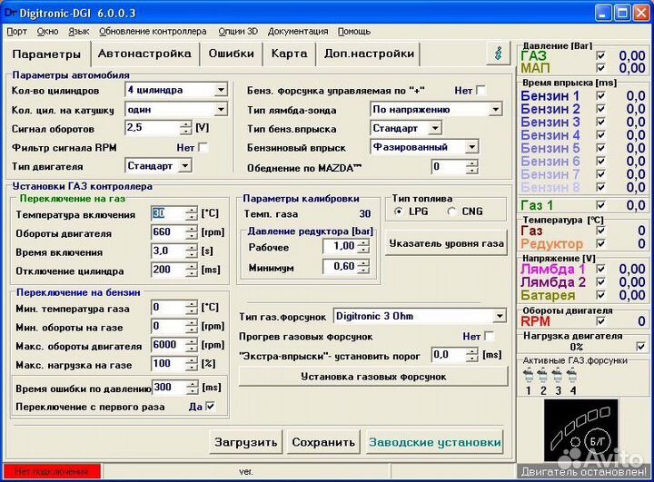Adjust the Обеднение по MAZDA stepper
Screen dimensions: 654x482
tap(471, 167)
